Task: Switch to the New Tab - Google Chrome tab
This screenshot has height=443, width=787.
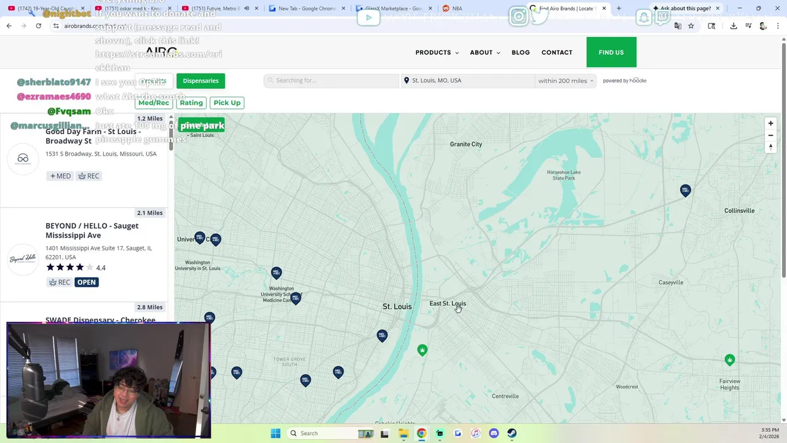Action: click(x=307, y=9)
